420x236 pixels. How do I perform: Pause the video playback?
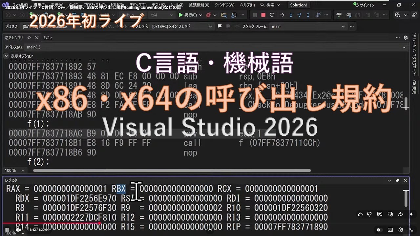pyautogui.click(x=7, y=230)
